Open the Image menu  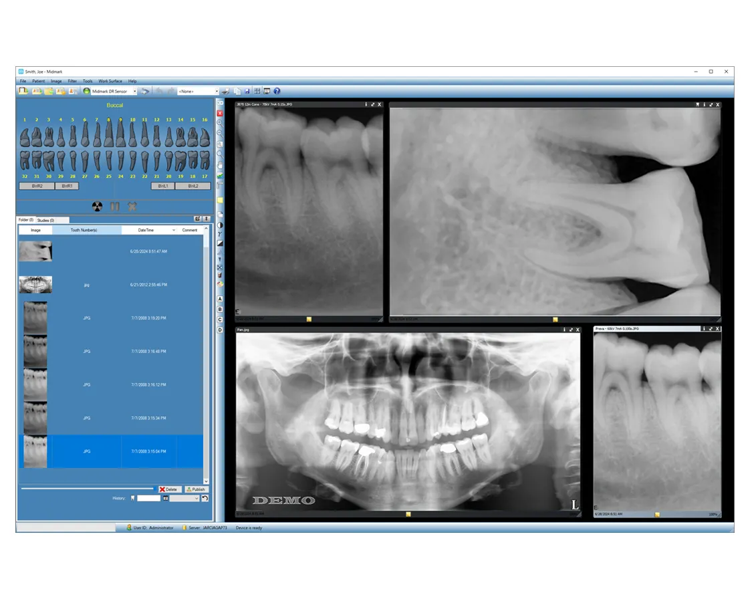(56, 81)
